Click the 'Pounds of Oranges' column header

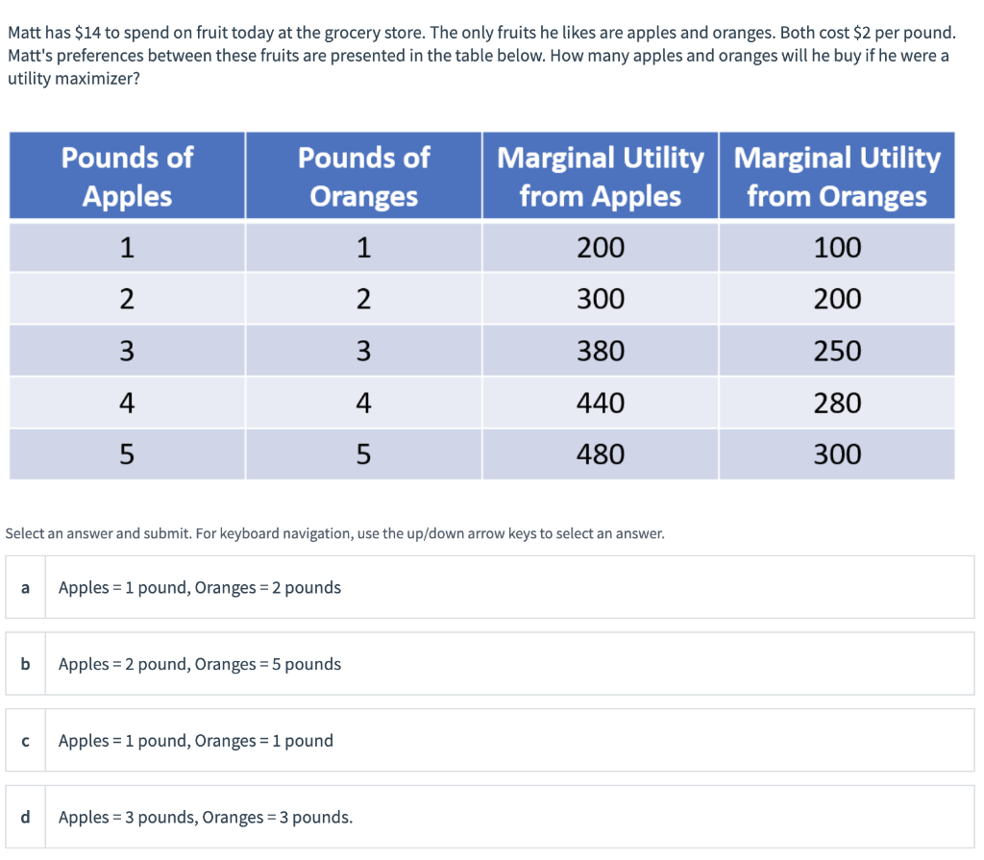coord(363,176)
